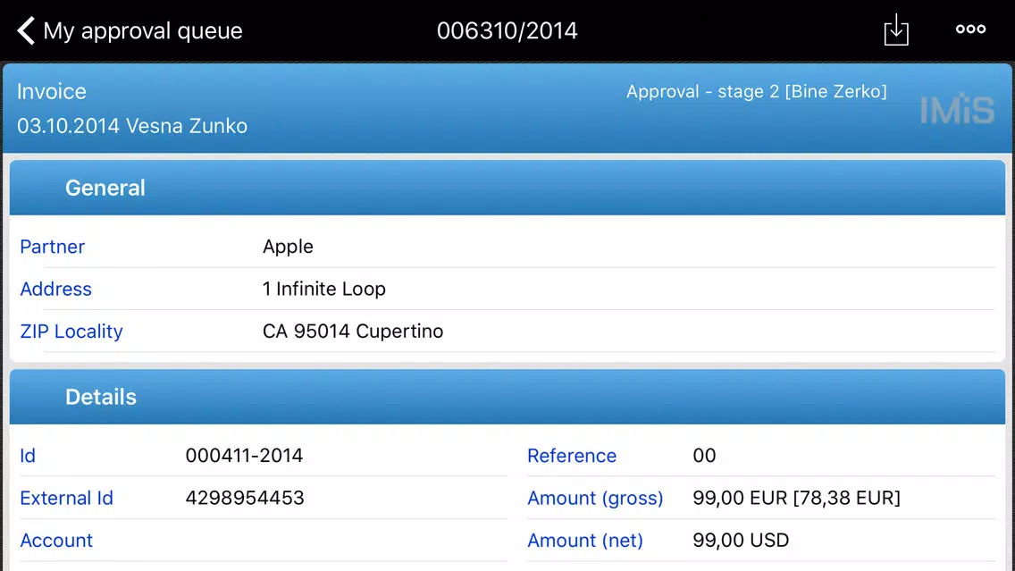The height and width of the screenshot is (571, 1015).
Task: Tap the 1 Infinite Loop address value
Action: [x=324, y=289]
